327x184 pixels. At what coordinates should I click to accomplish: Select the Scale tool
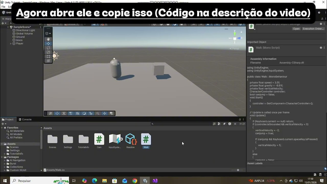[48, 52]
